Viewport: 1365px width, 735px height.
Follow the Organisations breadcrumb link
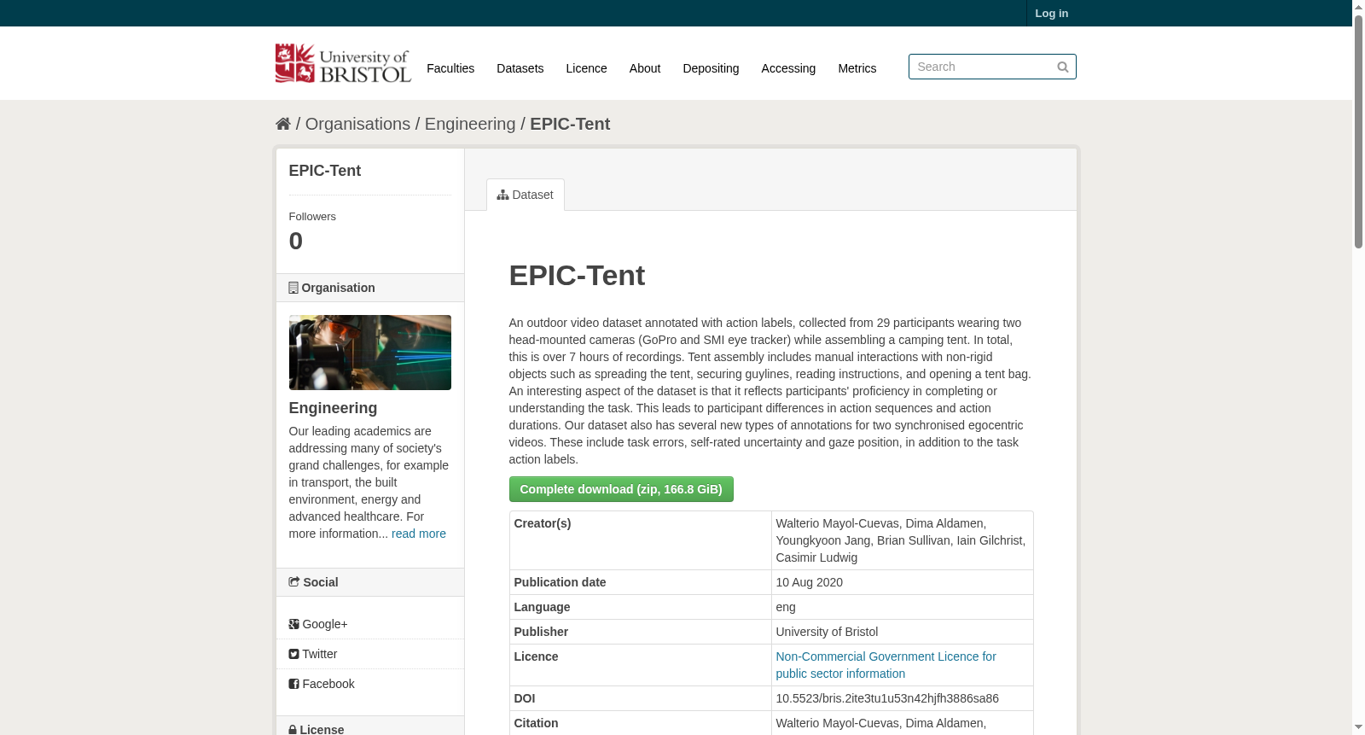coord(357,124)
